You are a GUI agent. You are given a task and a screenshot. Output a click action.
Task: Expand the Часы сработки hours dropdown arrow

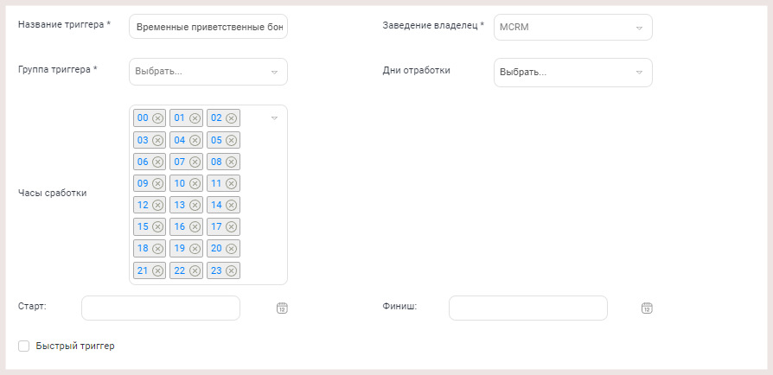[275, 118]
